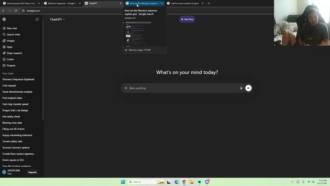330x186 pixels.
Task: Open Codex from the sidebar
Action: coord(10,59)
